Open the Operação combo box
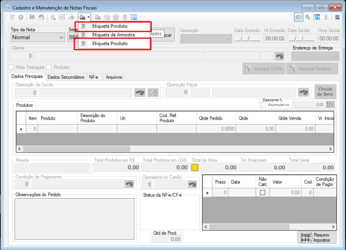Viewport: 346px width, 250px height. (206, 39)
